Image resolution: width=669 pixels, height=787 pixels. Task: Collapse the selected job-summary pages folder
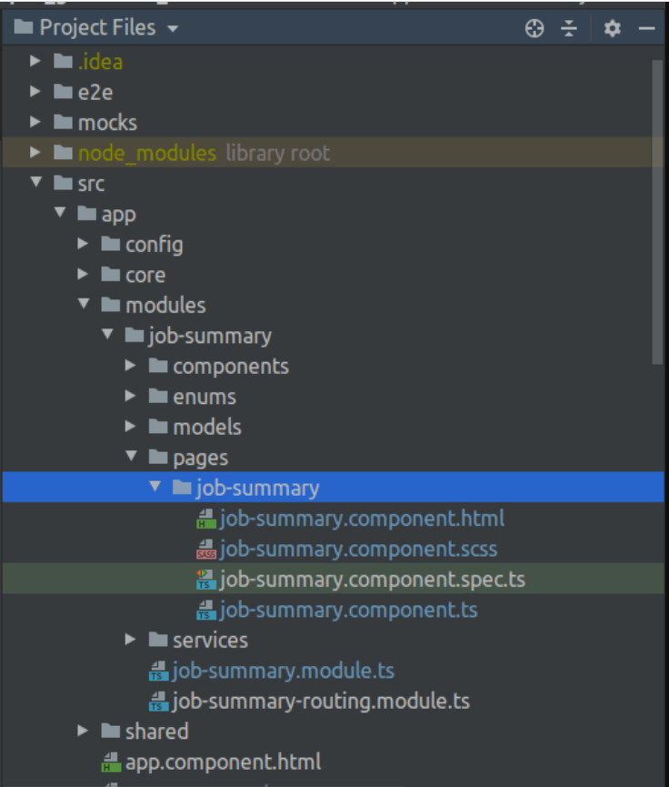coord(155,488)
